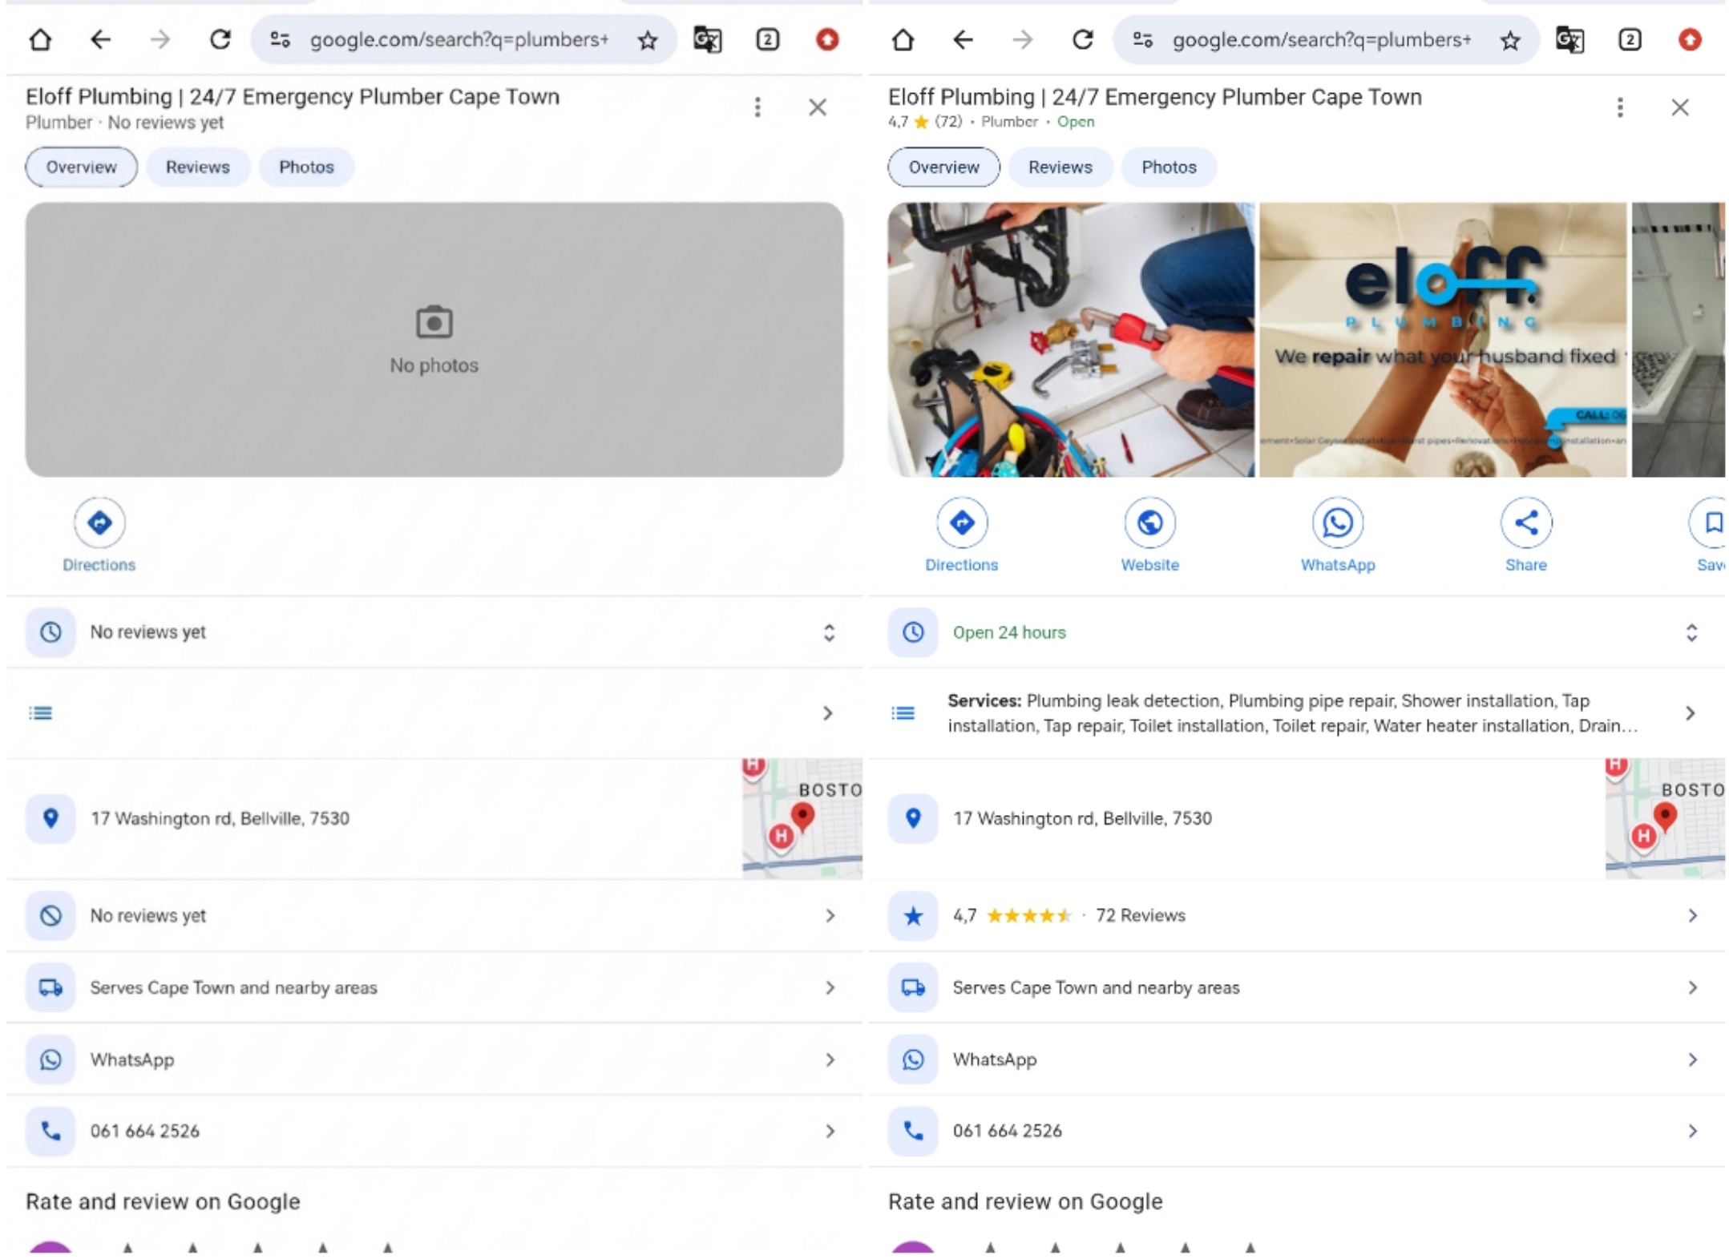Call 061 664 2526 from the right listing
Viewport: 1729px width, 1259px height.
click(x=1297, y=1131)
